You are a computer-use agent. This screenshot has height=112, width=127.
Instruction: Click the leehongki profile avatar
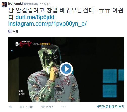coord(4,5)
